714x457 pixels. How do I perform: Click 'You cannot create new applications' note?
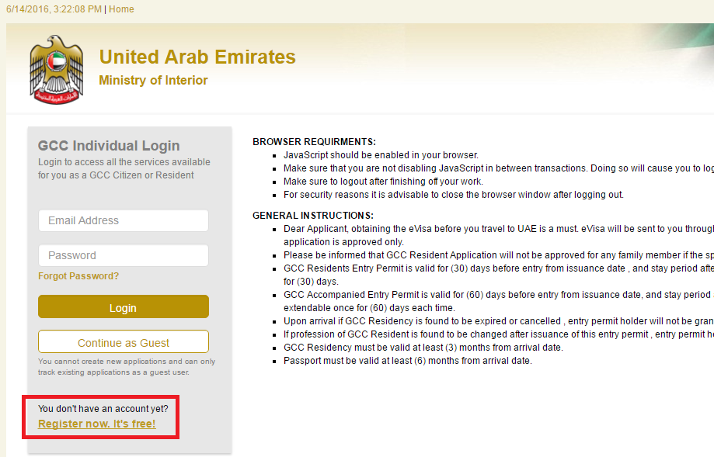127,366
